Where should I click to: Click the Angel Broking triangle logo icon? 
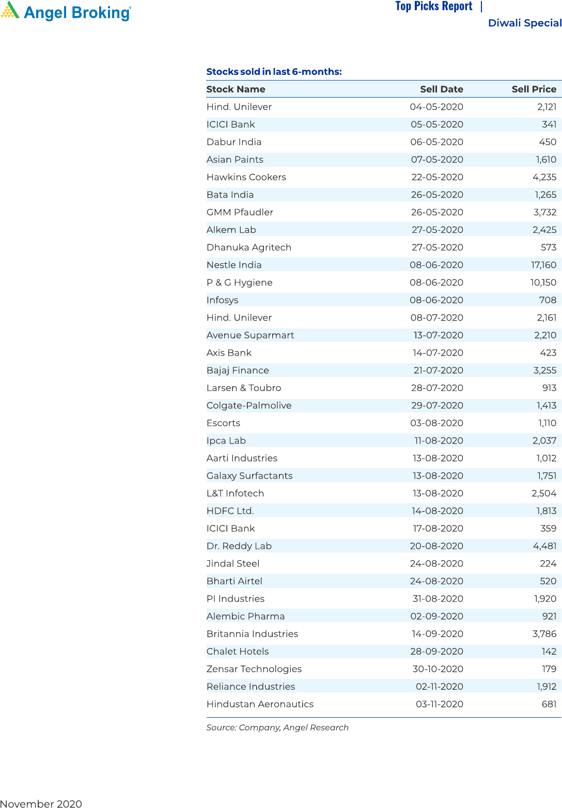(10, 10)
